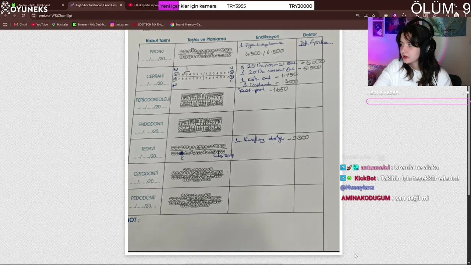Click the 'ORTODONTİ' row label on form
This screenshot has width=471, height=265.
[x=146, y=173]
